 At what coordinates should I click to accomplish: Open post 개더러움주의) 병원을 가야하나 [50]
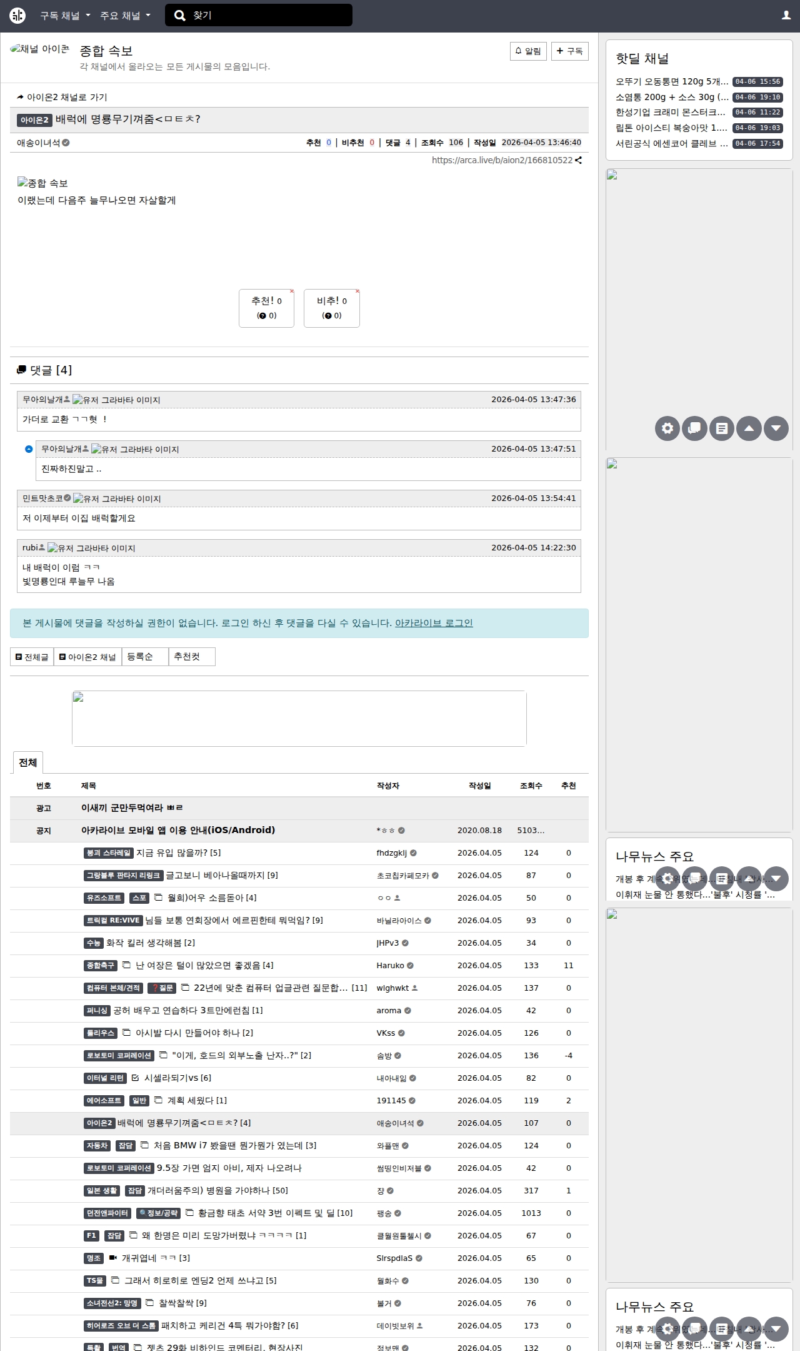point(217,1190)
